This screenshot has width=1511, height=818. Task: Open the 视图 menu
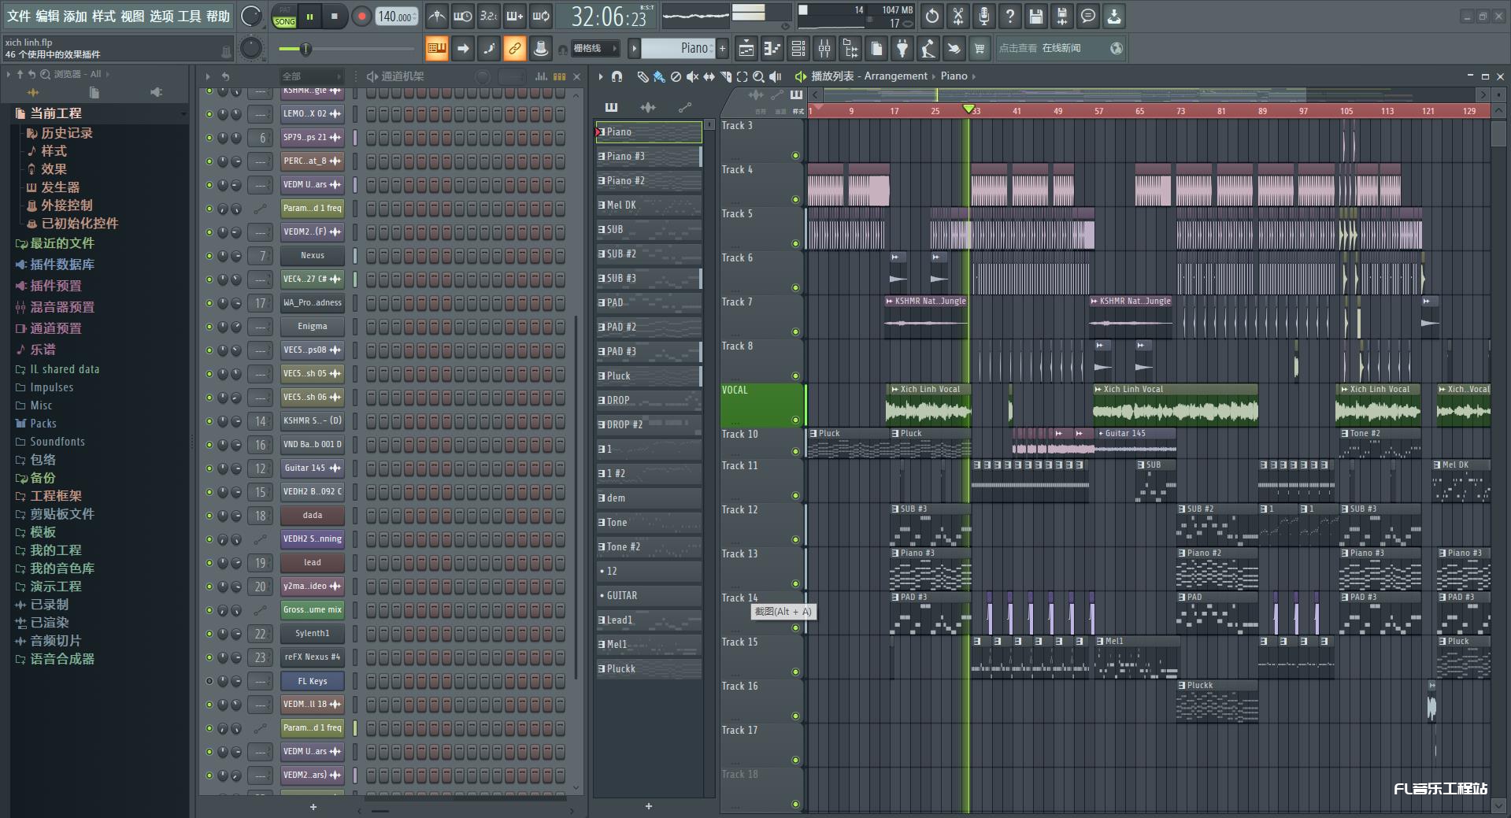tap(132, 16)
